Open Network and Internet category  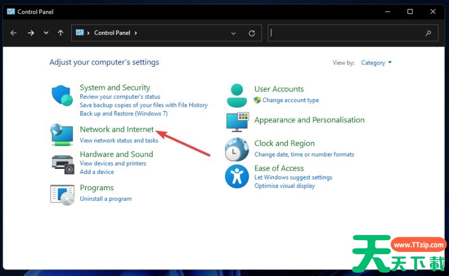pyautogui.click(x=117, y=130)
